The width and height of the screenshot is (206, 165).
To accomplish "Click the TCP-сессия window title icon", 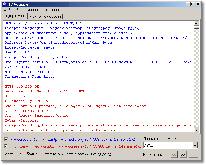I will 5,4.
